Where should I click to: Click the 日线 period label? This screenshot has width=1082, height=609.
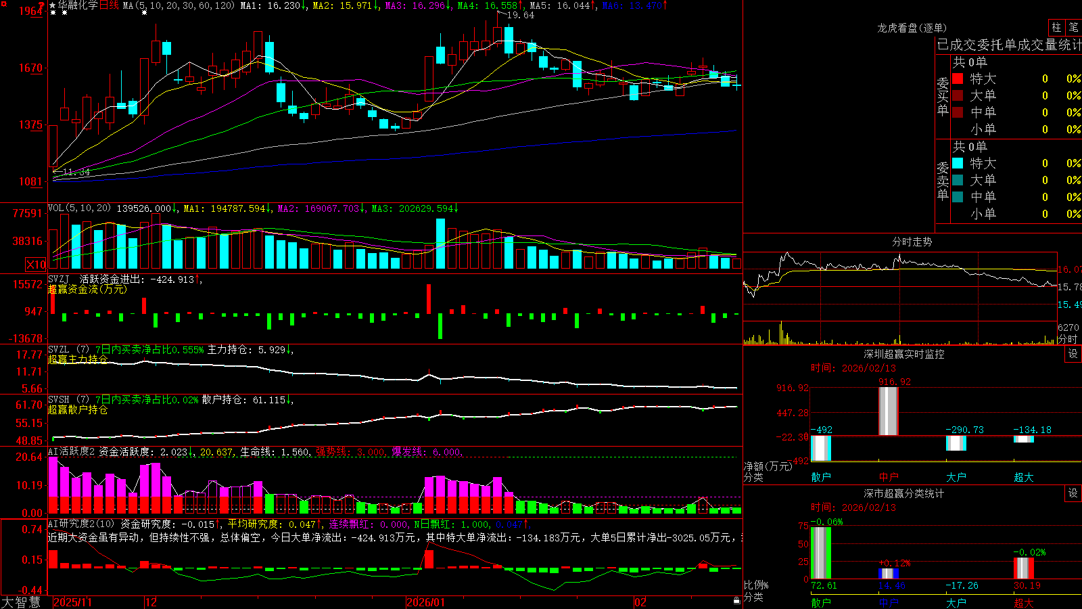point(109,5)
